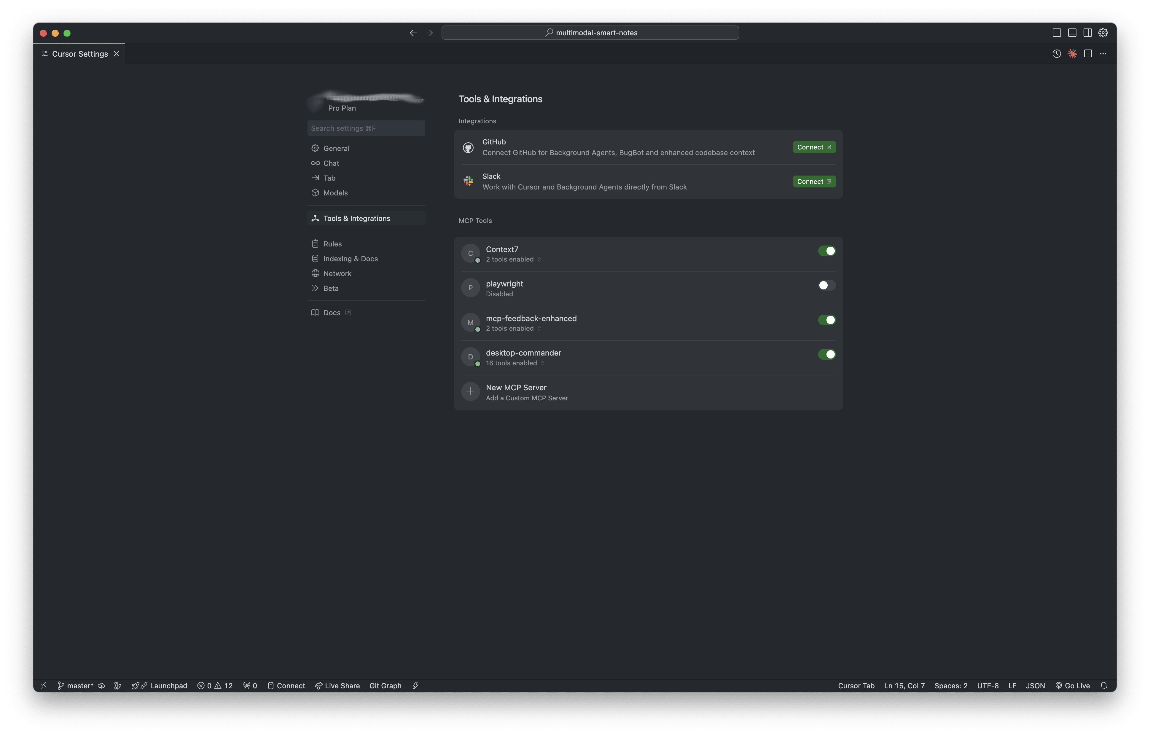Enable the playwright MCP toggle
The image size is (1150, 736).
click(827, 285)
